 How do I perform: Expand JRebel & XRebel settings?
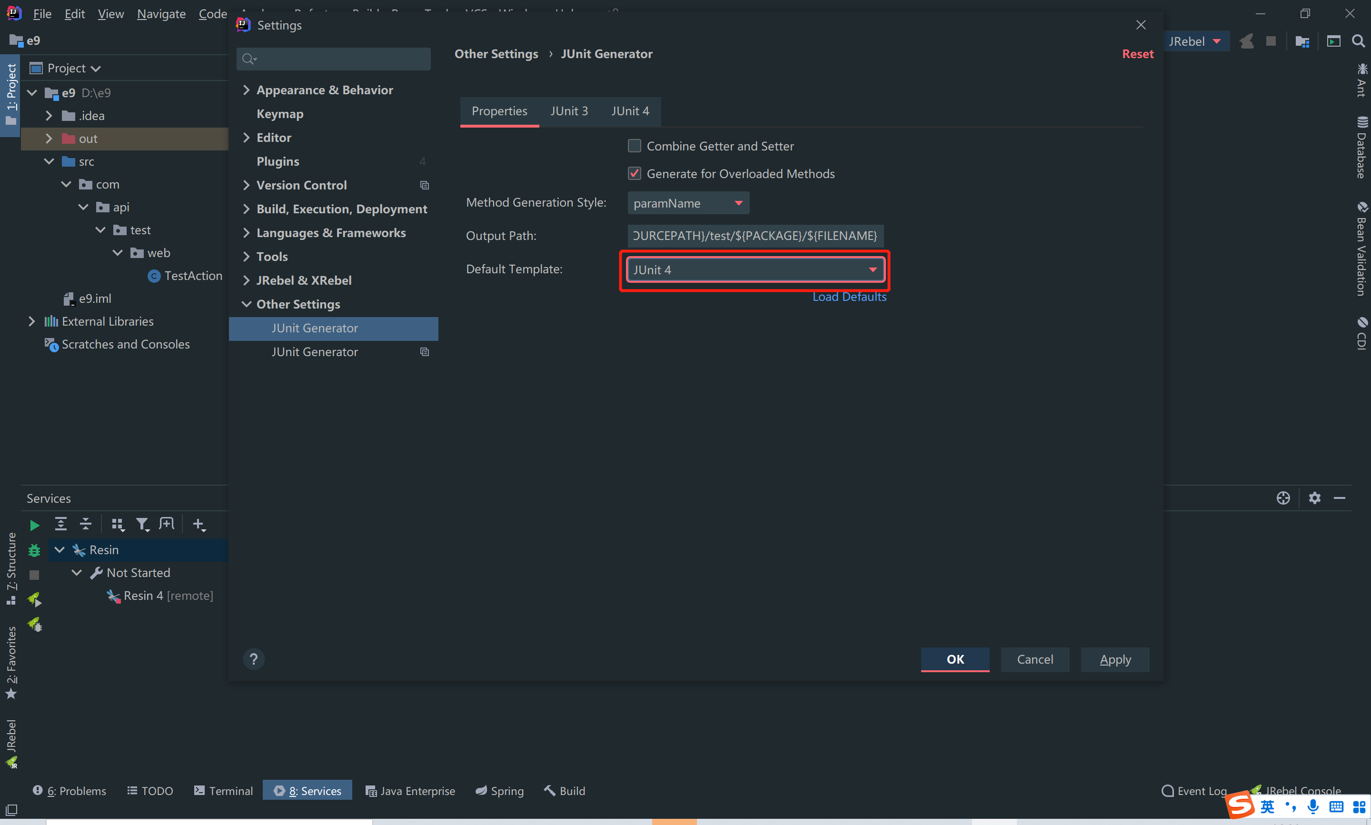(246, 280)
